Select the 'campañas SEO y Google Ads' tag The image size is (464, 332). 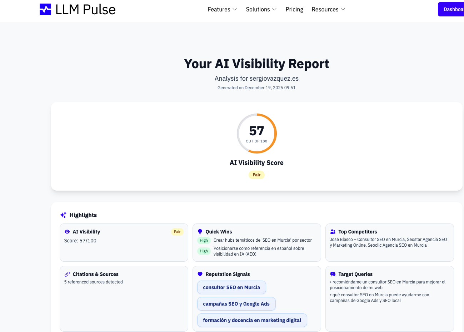[x=236, y=304]
